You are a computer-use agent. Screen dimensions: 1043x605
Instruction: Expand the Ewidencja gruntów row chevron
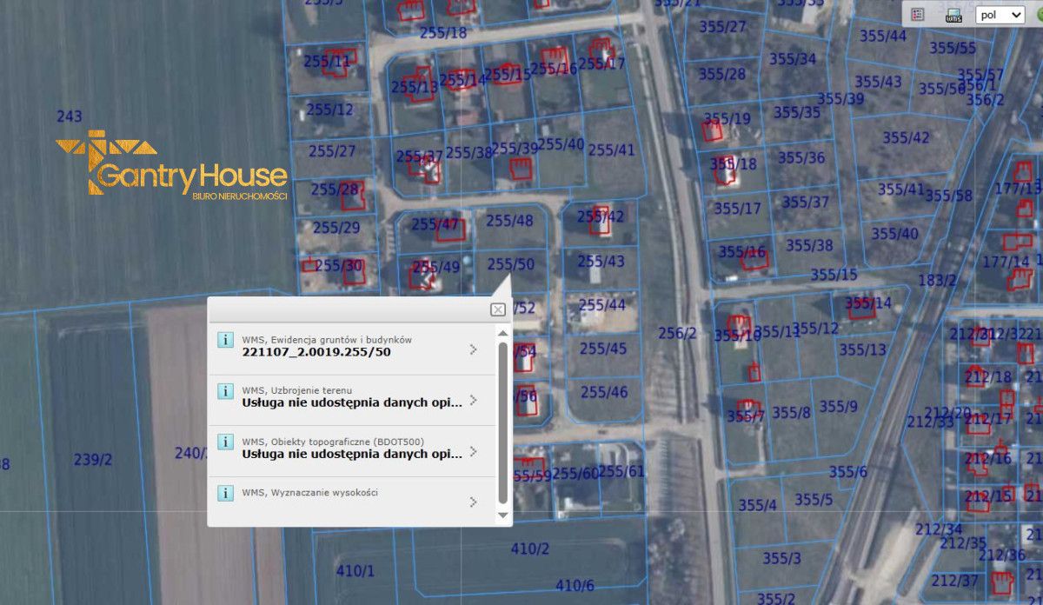(x=473, y=349)
